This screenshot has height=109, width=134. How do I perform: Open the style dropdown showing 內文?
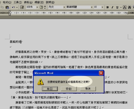[x=64, y=7]
